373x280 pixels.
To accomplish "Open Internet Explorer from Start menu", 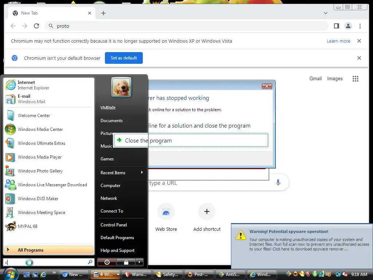I will 49,85.
